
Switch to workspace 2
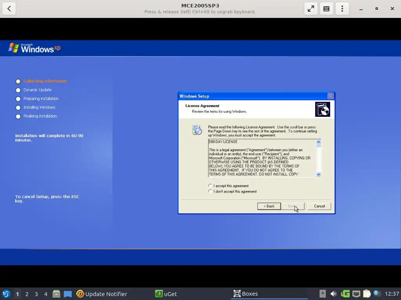[27, 294]
